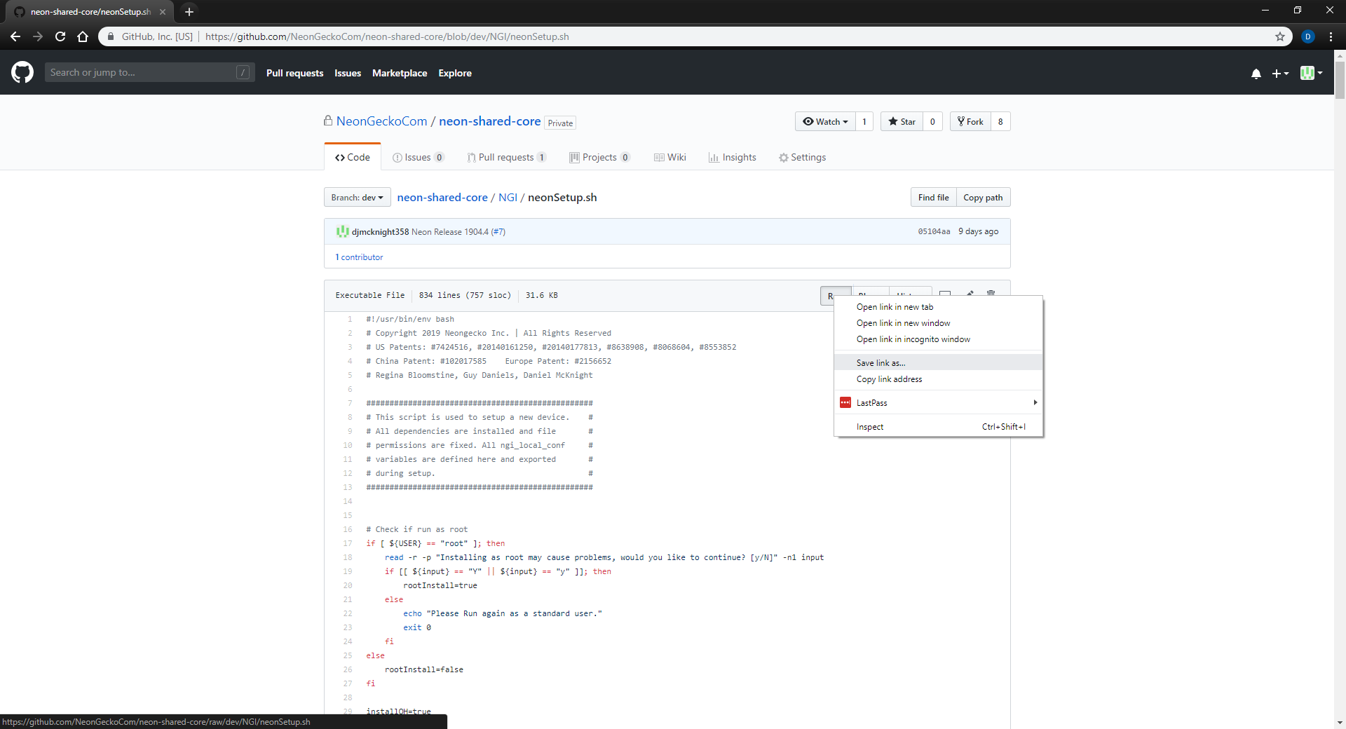Reload the page

coord(60,36)
